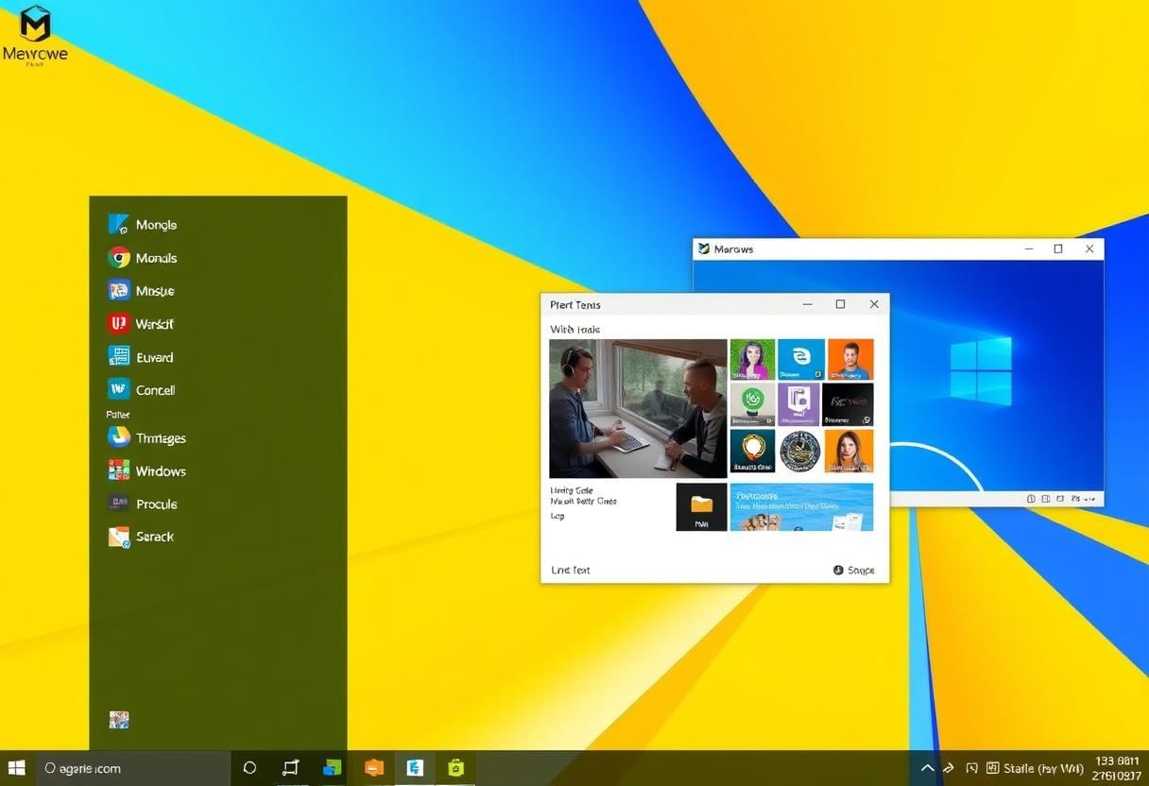Open the Mnsue entry in the start menu
This screenshot has width=1149, height=786.
[142, 291]
